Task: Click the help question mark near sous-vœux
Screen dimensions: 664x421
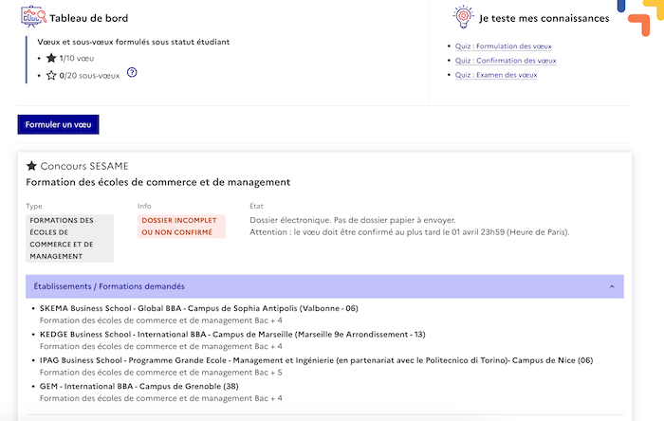Action: coord(132,73)
